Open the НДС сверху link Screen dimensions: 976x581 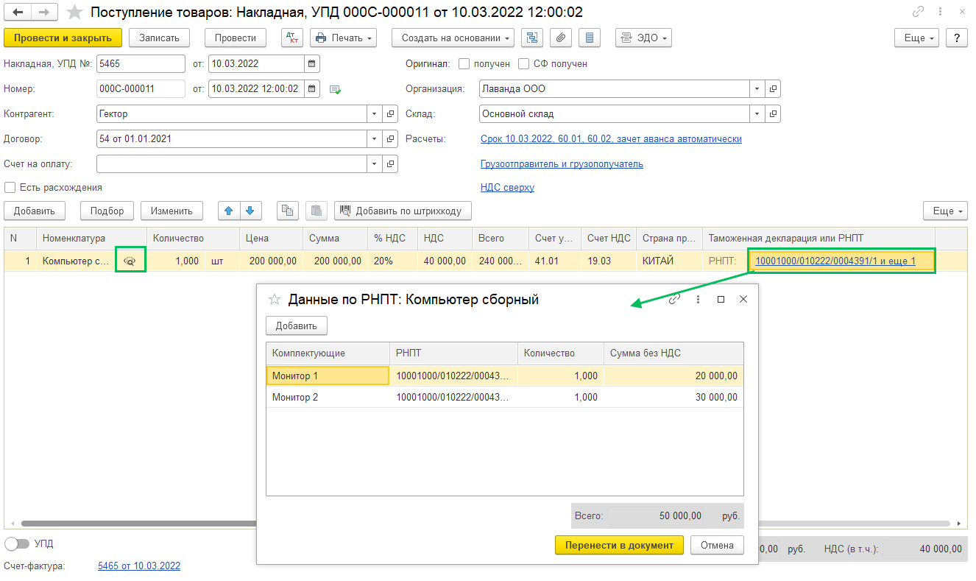507,187
